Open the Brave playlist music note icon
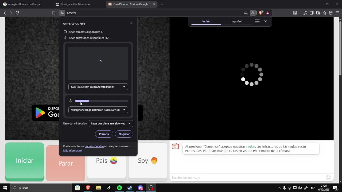 (305, 13)
